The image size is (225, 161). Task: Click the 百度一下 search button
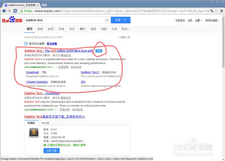coord(121,20)
